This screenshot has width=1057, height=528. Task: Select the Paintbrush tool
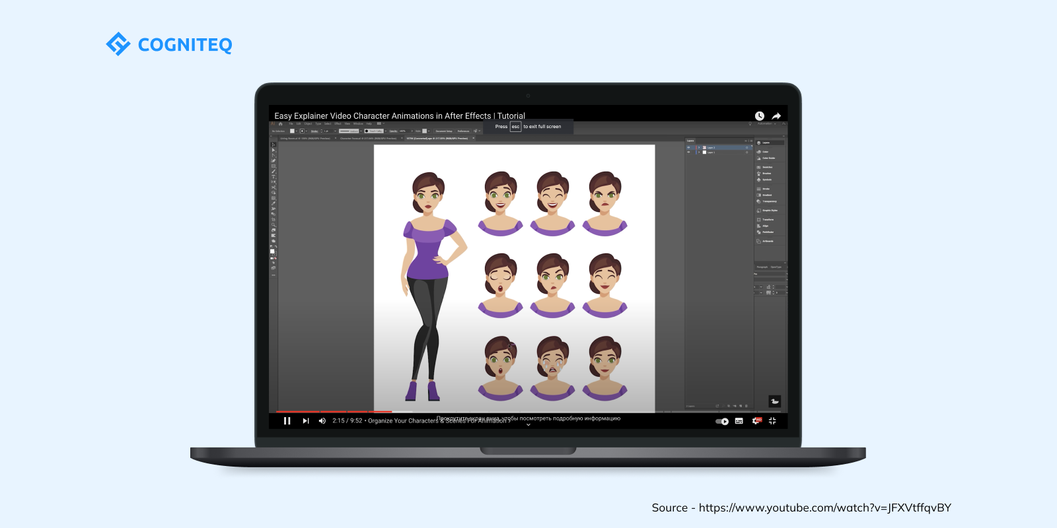(273, 172)
